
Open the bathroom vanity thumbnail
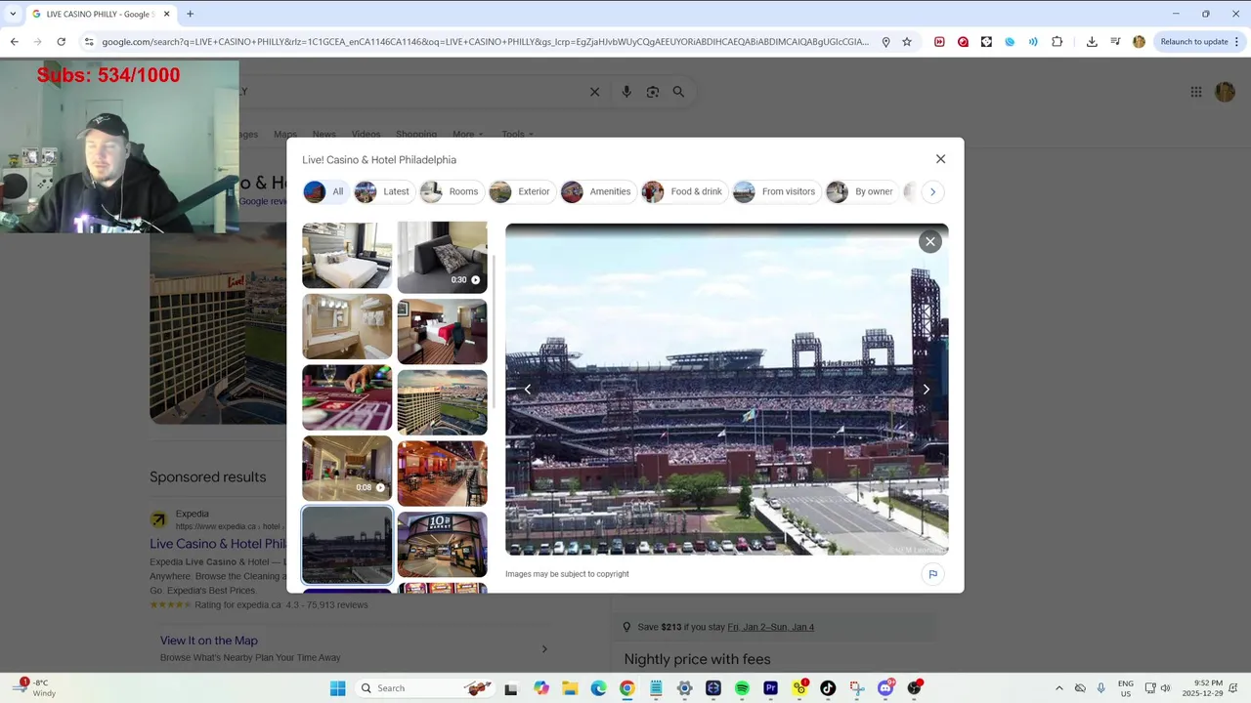347,327
